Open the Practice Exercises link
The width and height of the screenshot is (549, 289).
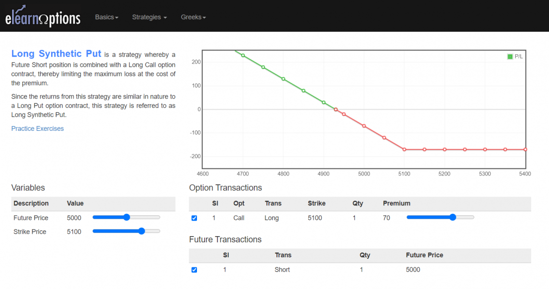point(38,128)
